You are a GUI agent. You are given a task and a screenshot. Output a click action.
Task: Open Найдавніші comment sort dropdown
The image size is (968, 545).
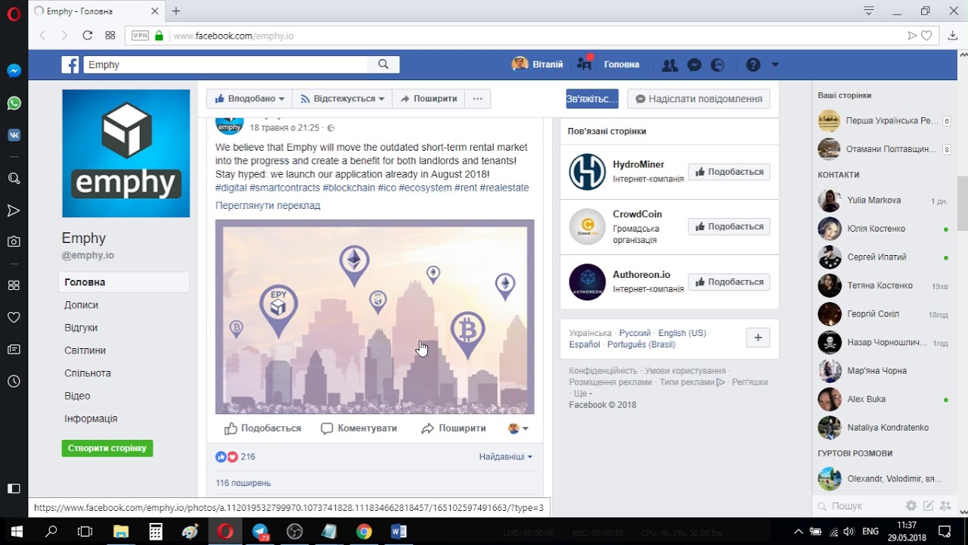tap(506, 456)
